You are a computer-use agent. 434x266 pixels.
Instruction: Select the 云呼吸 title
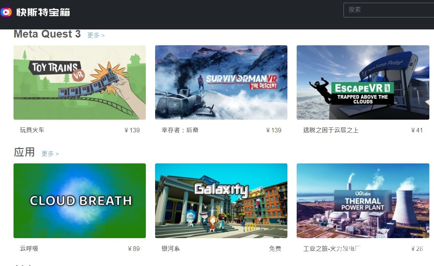[x=29, y=249]
